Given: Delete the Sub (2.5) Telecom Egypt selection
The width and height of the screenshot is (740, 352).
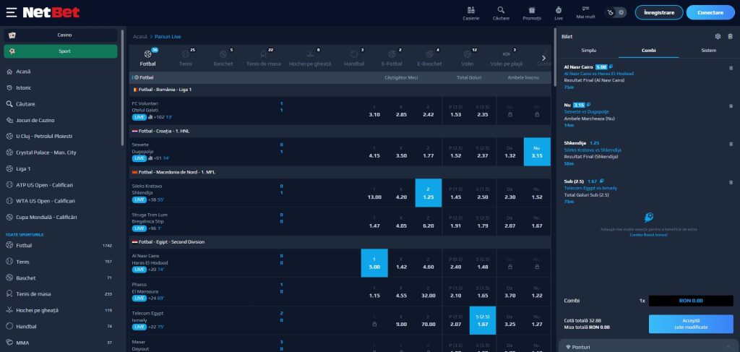Looking at the screenshot, I should [x=731, y=181].
